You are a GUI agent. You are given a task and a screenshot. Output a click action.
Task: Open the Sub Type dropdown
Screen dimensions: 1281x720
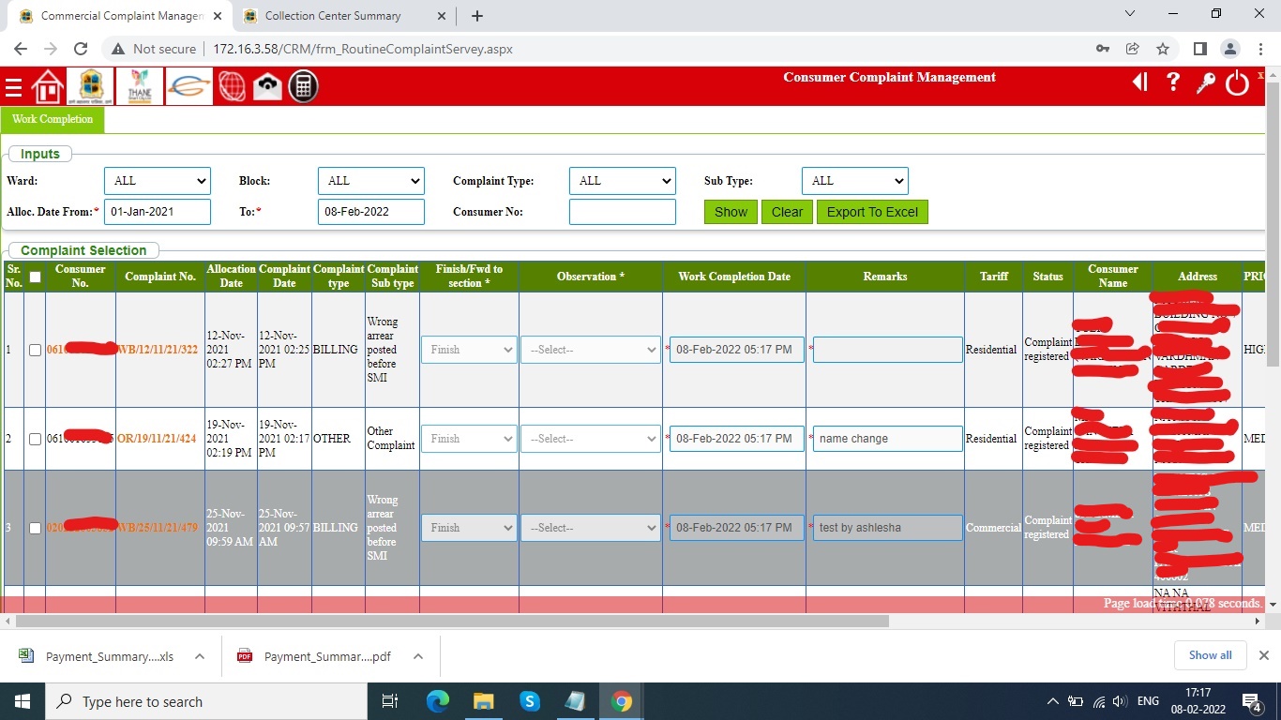855,181
